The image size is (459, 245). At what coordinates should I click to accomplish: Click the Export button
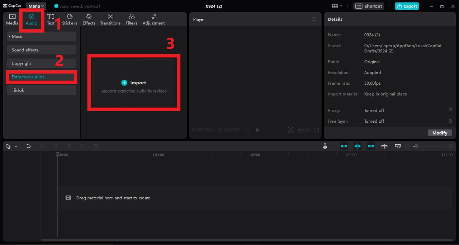coord(407,6)
